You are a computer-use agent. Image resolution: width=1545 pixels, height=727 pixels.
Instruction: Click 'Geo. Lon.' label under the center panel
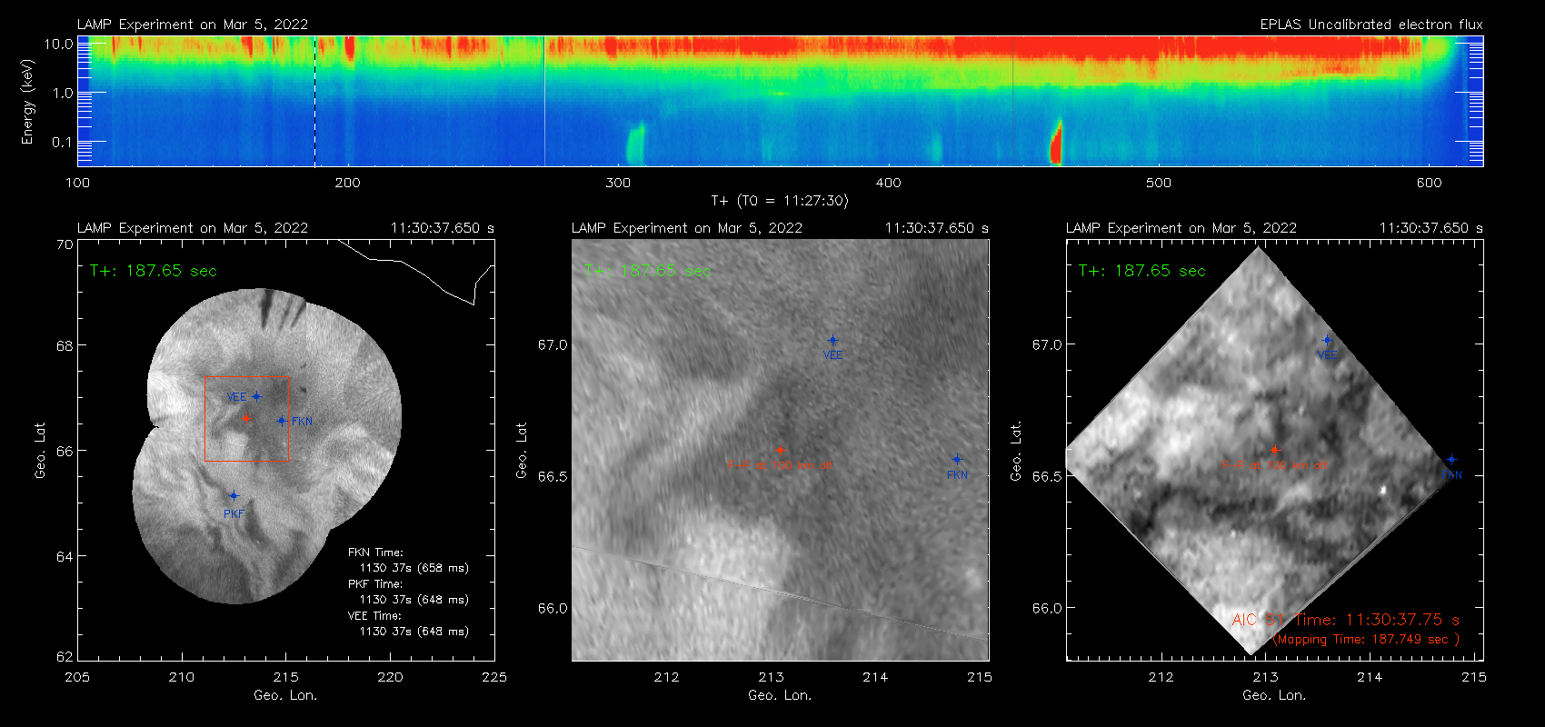pos(780,695)
